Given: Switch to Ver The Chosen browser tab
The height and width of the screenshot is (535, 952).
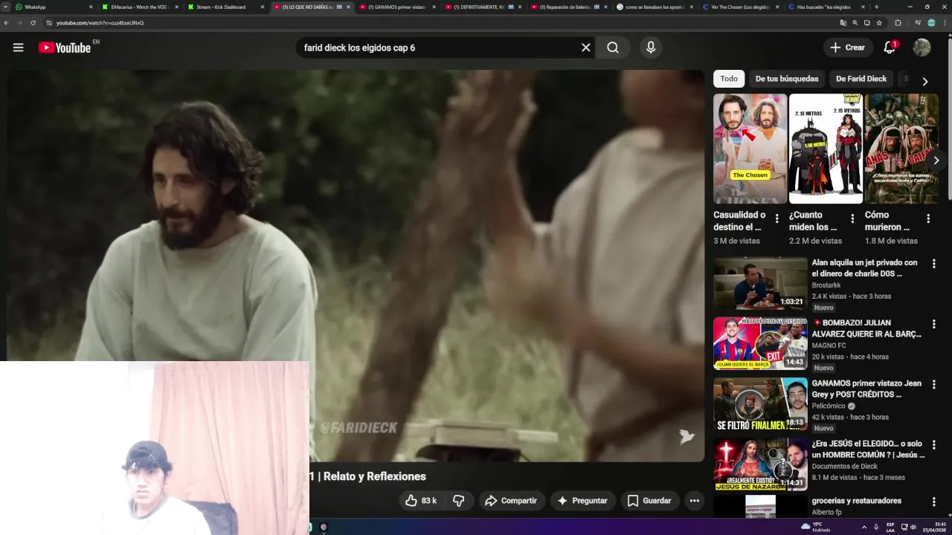Looking at the screenshot, I should coord(741,7).
